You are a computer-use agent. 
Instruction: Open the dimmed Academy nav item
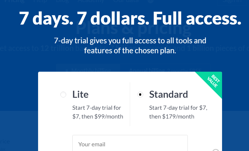[91, 1]
